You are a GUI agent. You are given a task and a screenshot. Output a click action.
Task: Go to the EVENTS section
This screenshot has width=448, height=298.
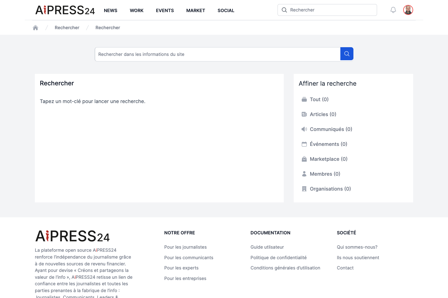[165, 11]
